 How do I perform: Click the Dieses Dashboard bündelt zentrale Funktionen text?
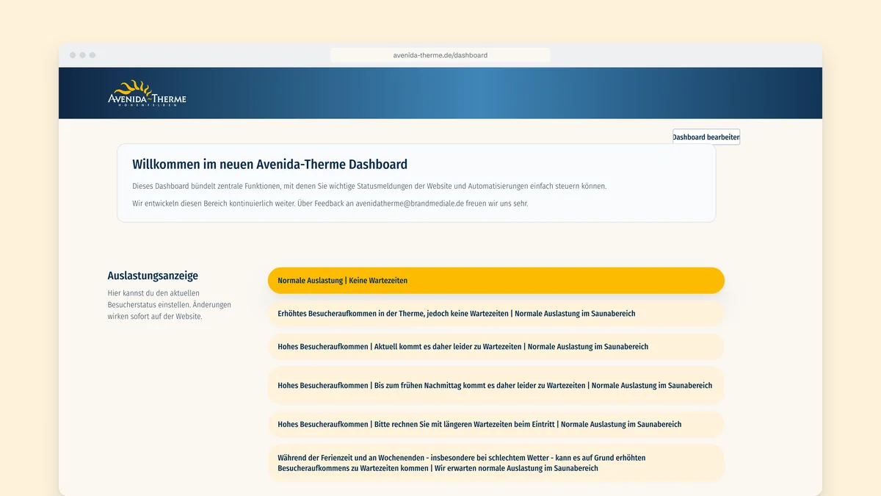(x=369, y=187)
